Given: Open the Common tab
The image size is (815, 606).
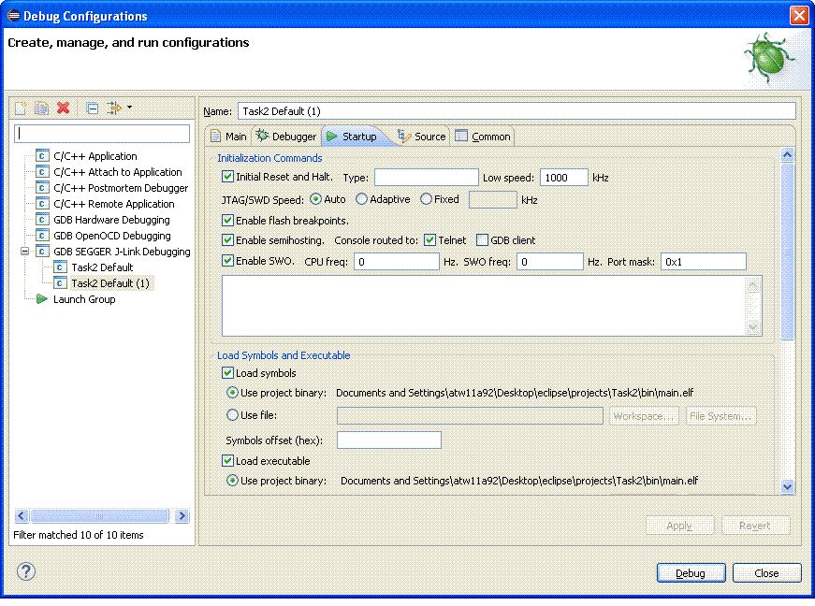Looking at the screenshot, I should tap(483, 137).
